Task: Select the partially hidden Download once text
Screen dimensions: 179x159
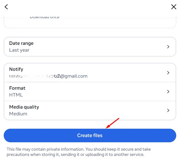Action: [45, 17]
